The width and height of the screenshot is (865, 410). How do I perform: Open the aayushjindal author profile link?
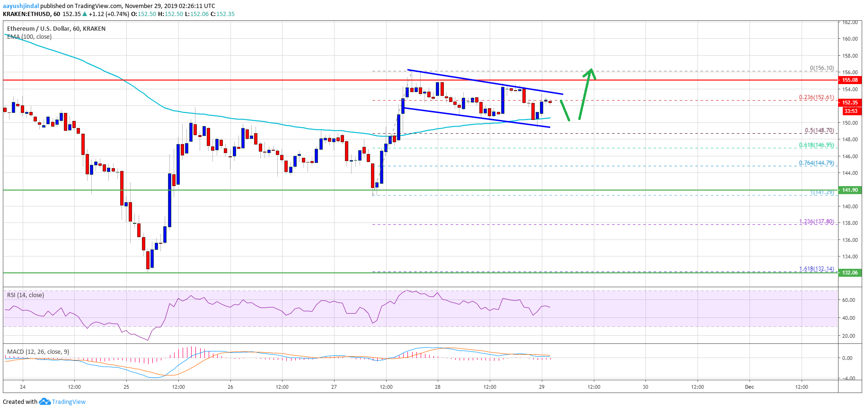(21, 6)
